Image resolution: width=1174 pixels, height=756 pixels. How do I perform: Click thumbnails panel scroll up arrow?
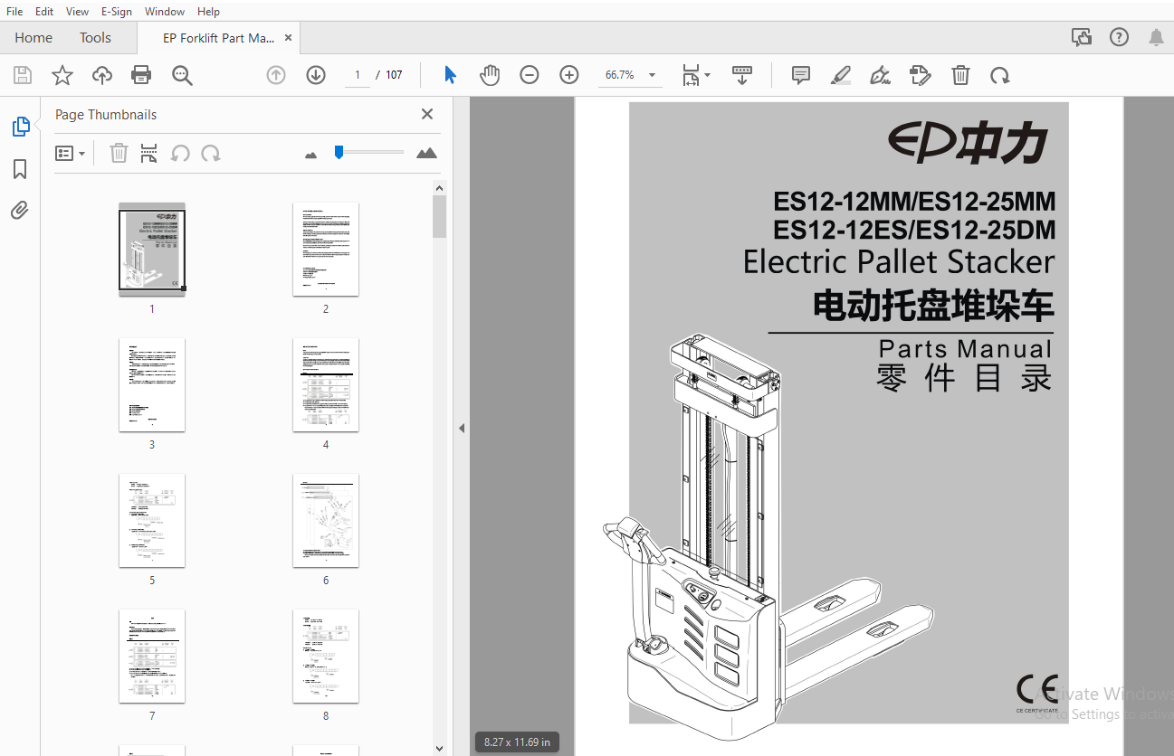439,188
